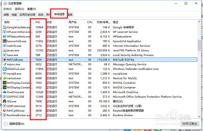
Task: Click the scrollbar down arrow
Action: pos(199,116)
